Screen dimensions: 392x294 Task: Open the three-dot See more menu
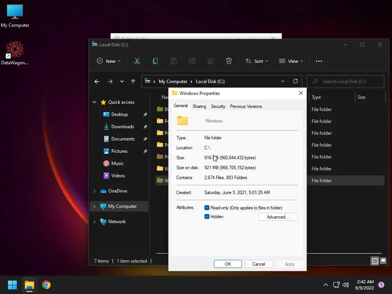319,61
